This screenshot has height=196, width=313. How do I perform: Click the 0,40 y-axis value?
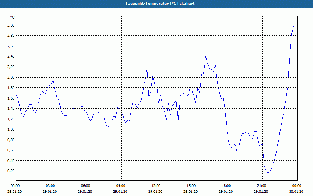(11, 160)
